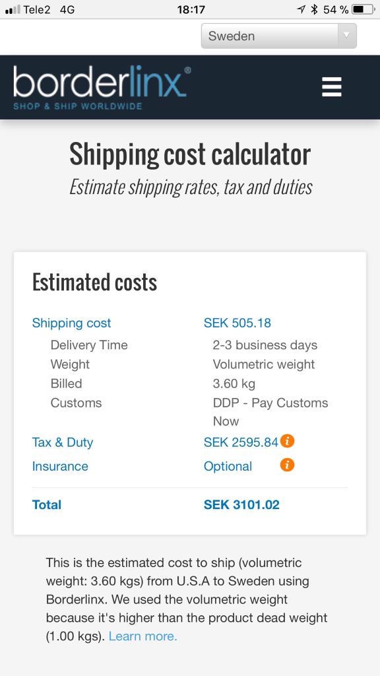Click the Insurance label

tap(60, 466)
